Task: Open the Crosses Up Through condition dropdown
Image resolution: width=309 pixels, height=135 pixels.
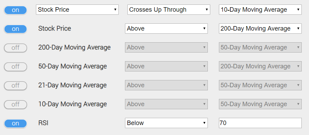Action: (x=169, y=10)
